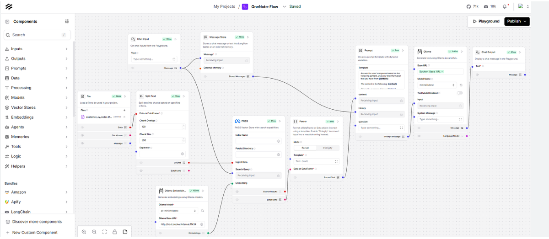
Task: Run the Message Store component play icon
Action: coord(248,37)
